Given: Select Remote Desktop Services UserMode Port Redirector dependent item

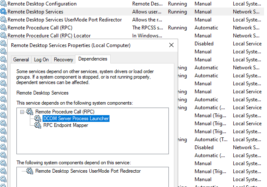Looking at the screenshot, I should [x=88, y=171].
